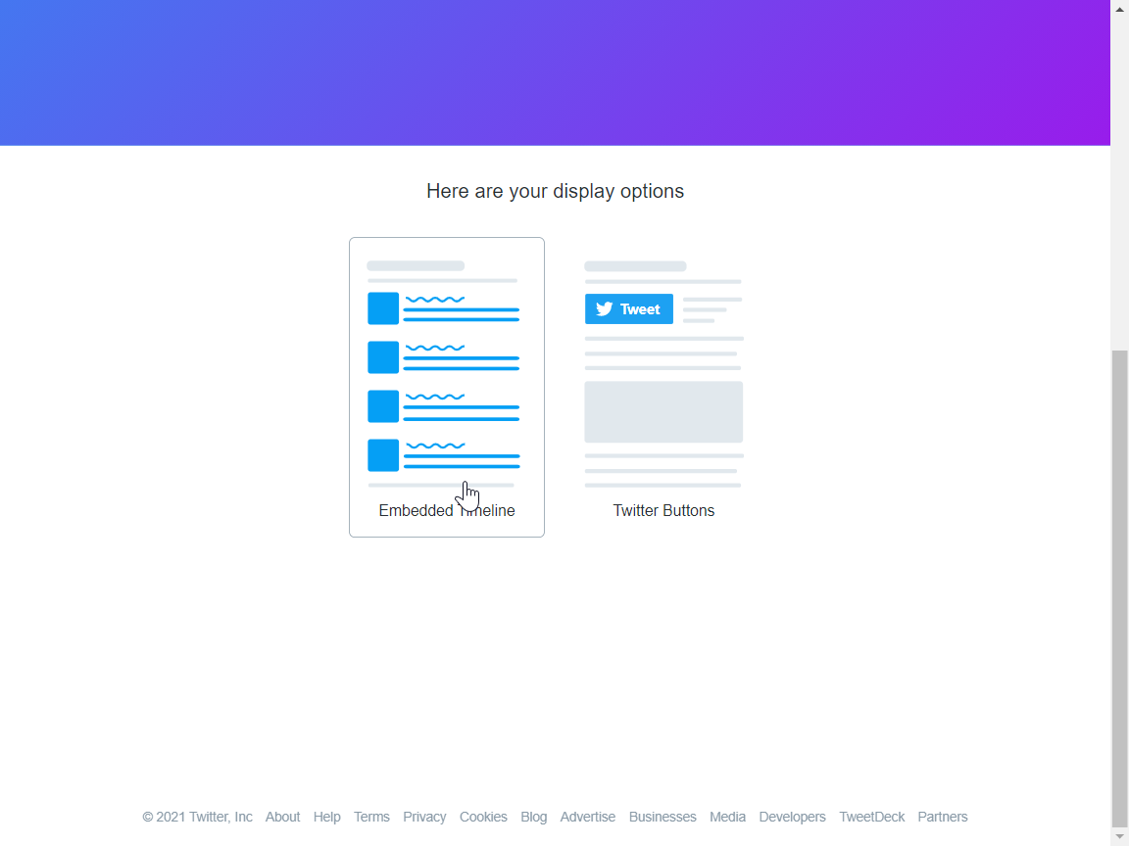Open the Partners footer link
The width and height of the screenshot is (1129, 846).
pyautogui.click(x=942, y=817)
